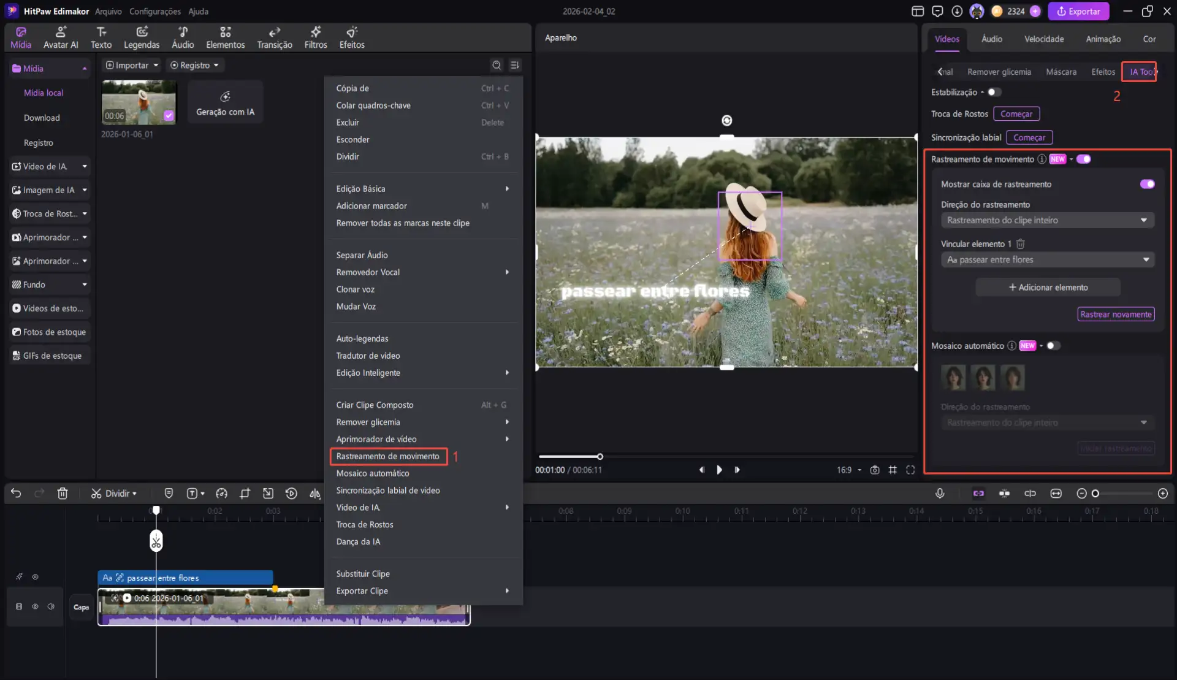Click the Exportar button
1177x680 pixels.
coord(1078,11)
